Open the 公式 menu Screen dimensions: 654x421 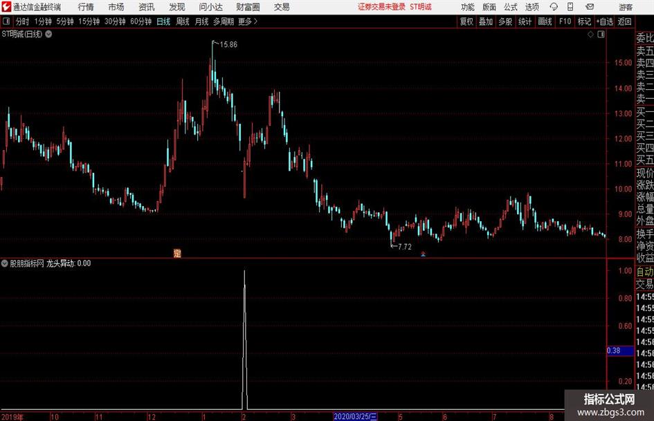pyautogui.click(x=511, y=7)
